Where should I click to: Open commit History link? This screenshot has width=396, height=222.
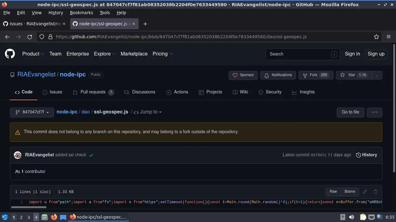[x=367, y=155]
